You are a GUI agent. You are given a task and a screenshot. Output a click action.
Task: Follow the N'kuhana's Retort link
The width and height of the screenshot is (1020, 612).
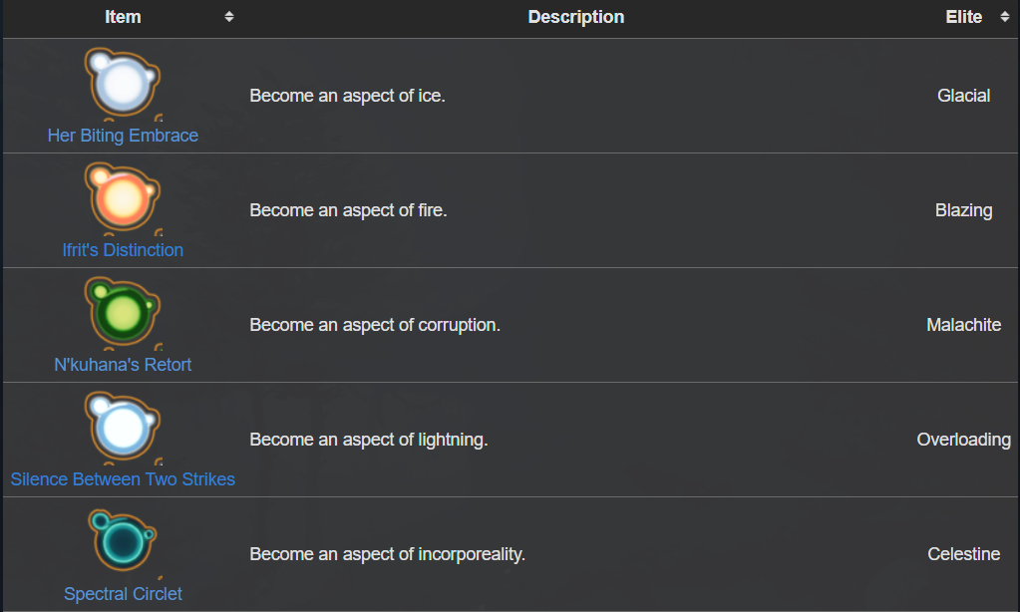click(123, 365)
